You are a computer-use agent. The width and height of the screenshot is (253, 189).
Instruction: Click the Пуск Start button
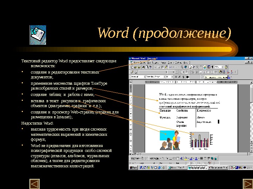pos(134,168)
